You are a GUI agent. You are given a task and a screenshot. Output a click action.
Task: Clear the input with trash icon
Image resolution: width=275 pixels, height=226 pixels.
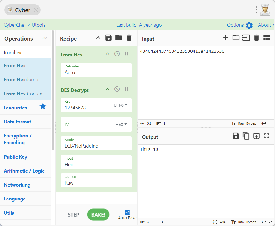(256, 38)
